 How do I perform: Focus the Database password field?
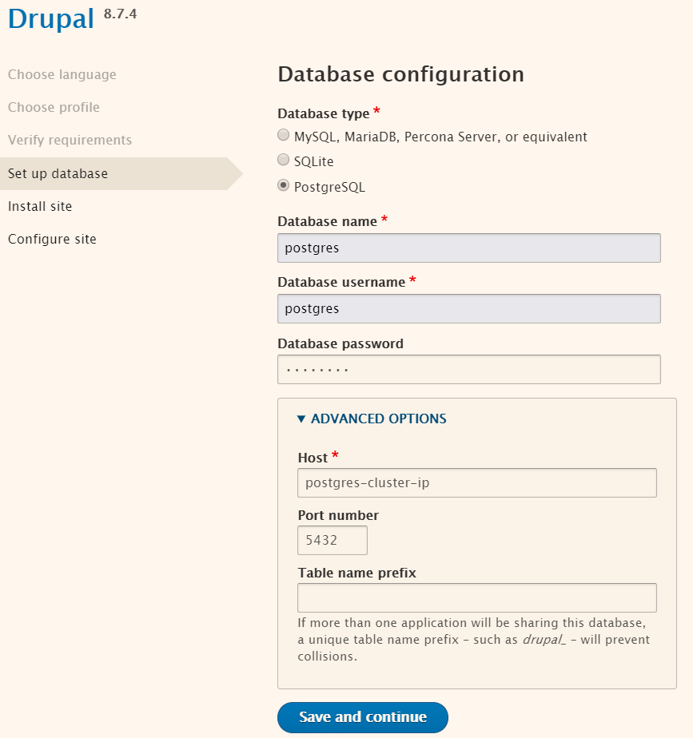click(x=468, y=370)
